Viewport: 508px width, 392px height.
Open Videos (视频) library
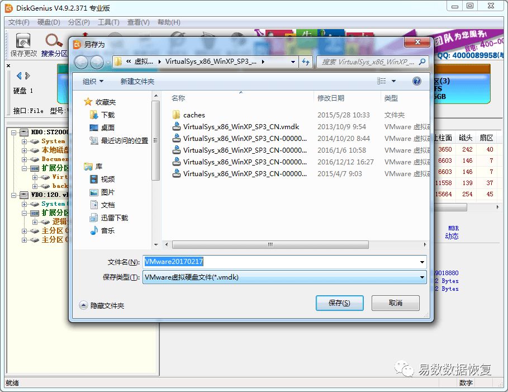pyautogui.click(x=102, y=180)
